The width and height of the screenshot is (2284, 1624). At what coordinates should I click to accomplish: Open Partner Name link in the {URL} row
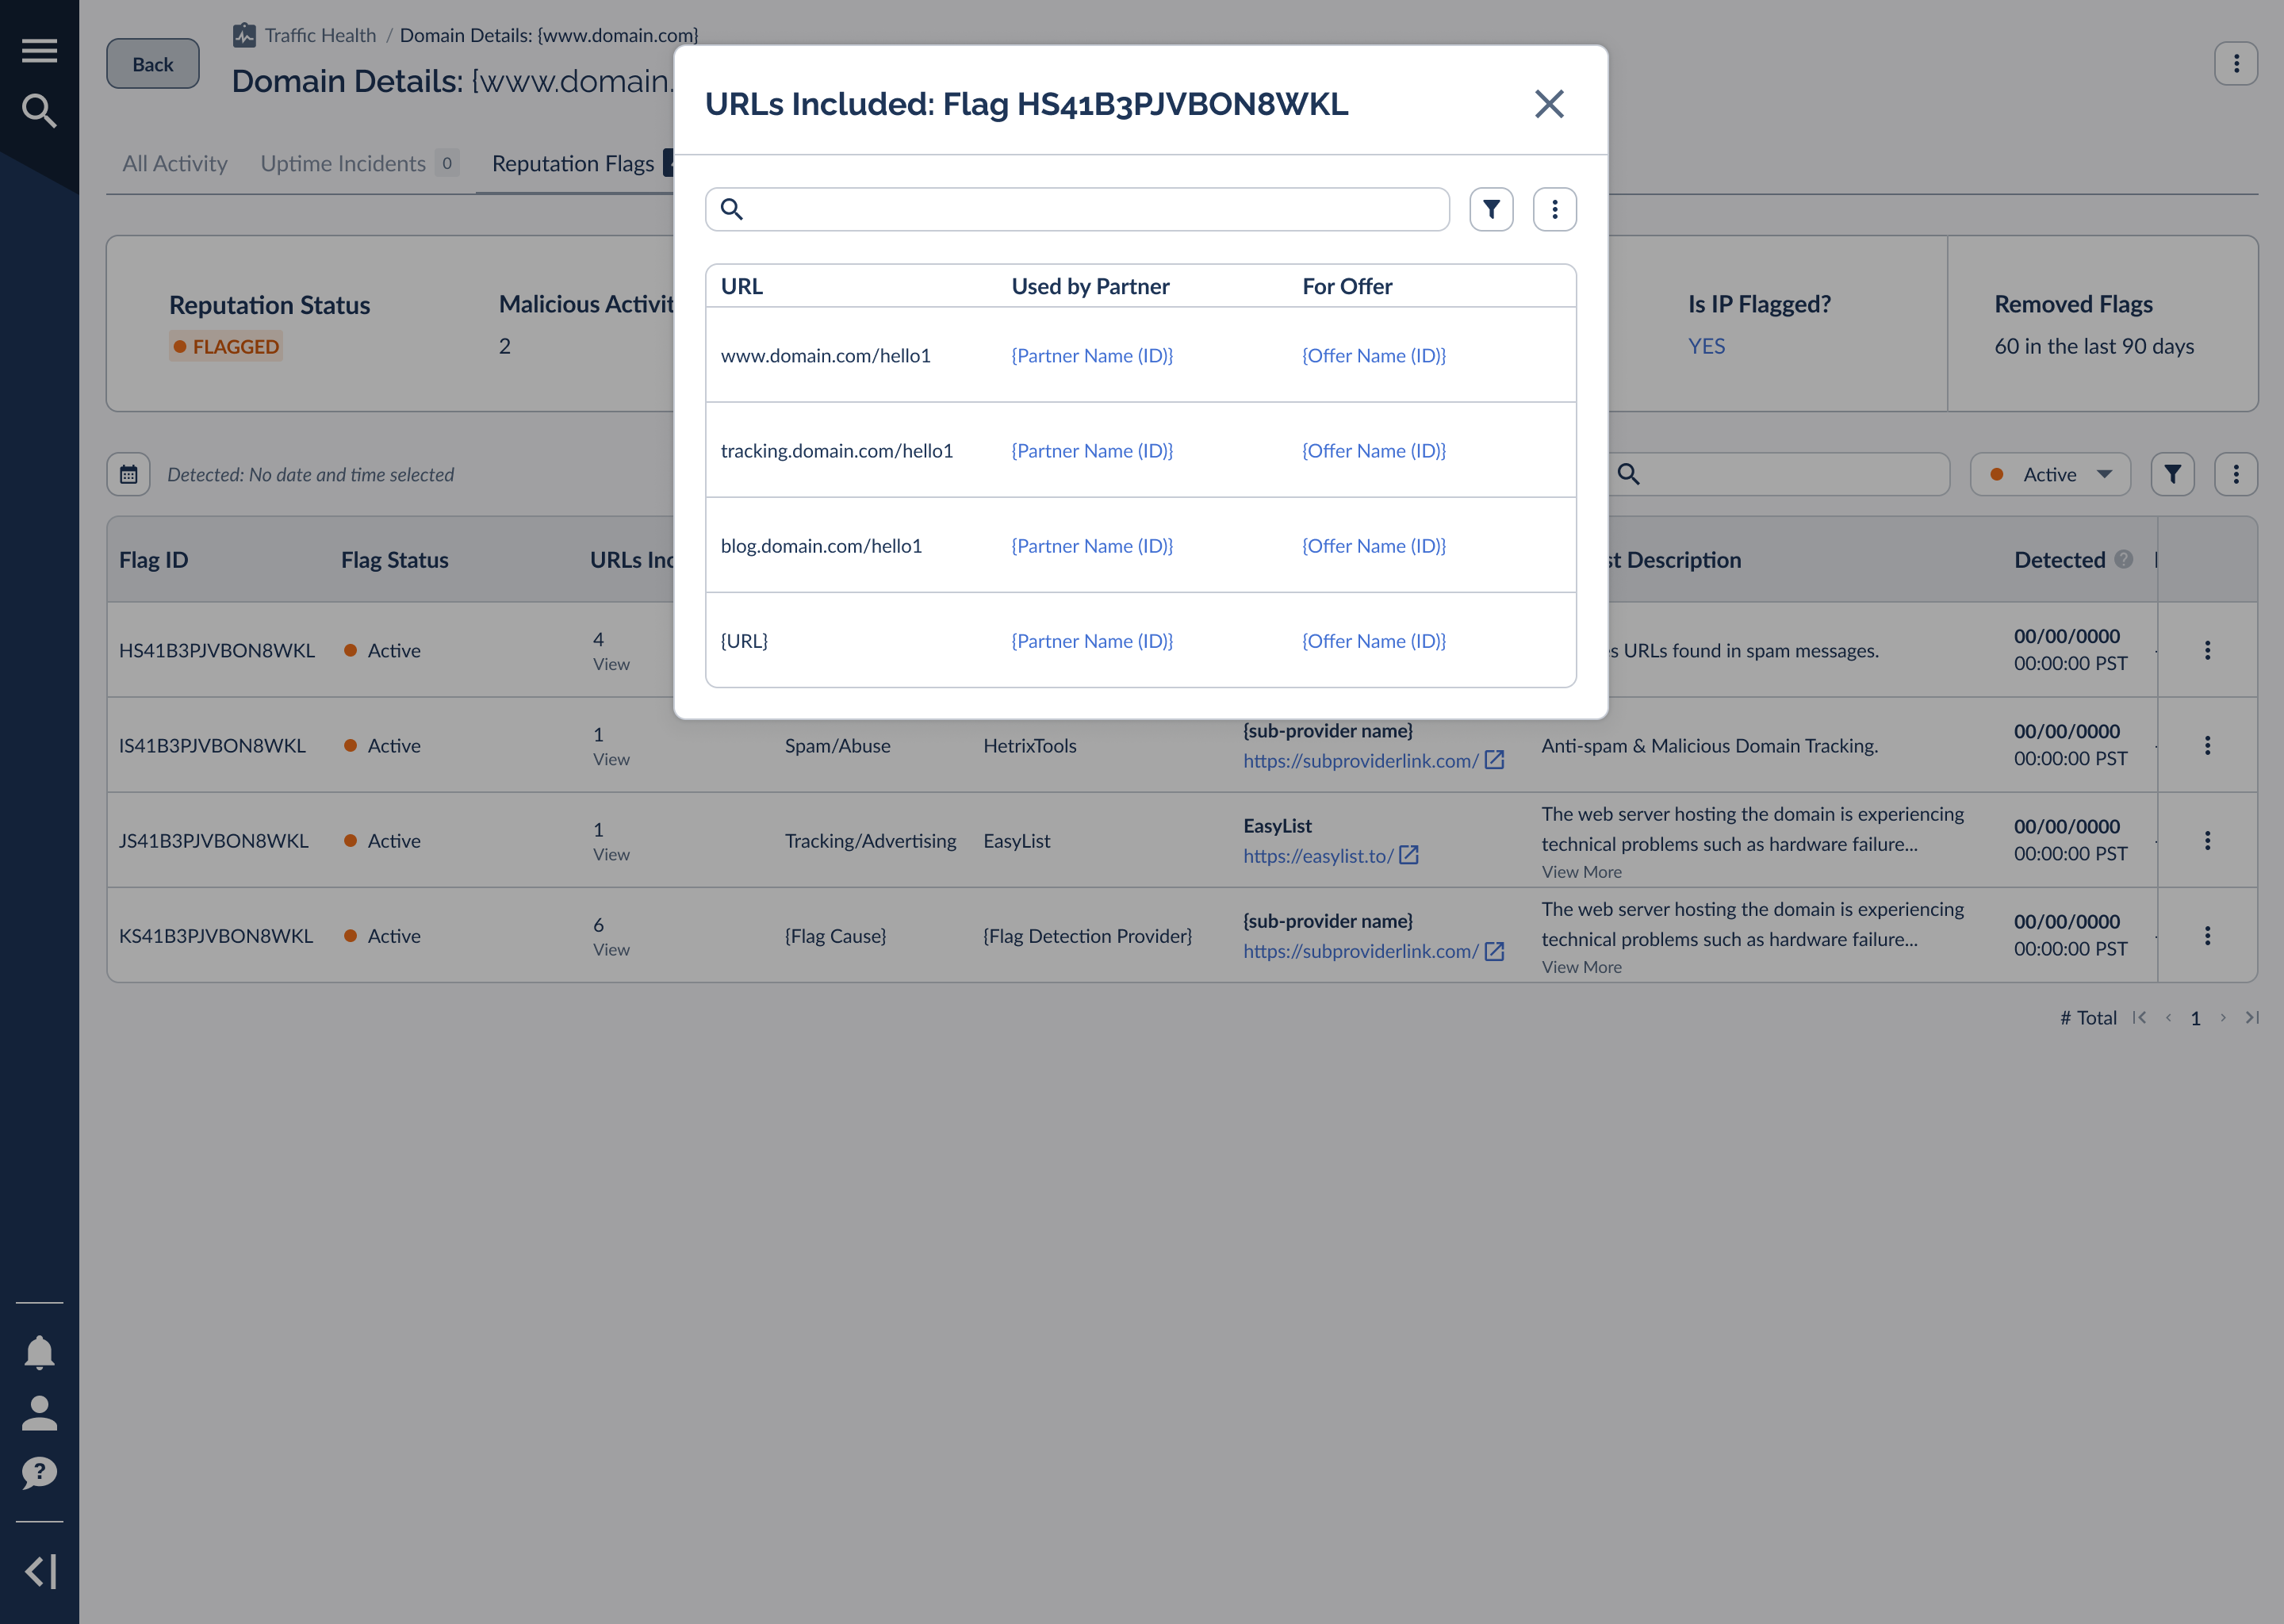[x=1092, y=640]
